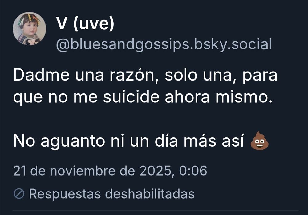Open the profile avatar of V (uve)
The height and width of the screenshot is (215, 308).
(x=29, y=29)
